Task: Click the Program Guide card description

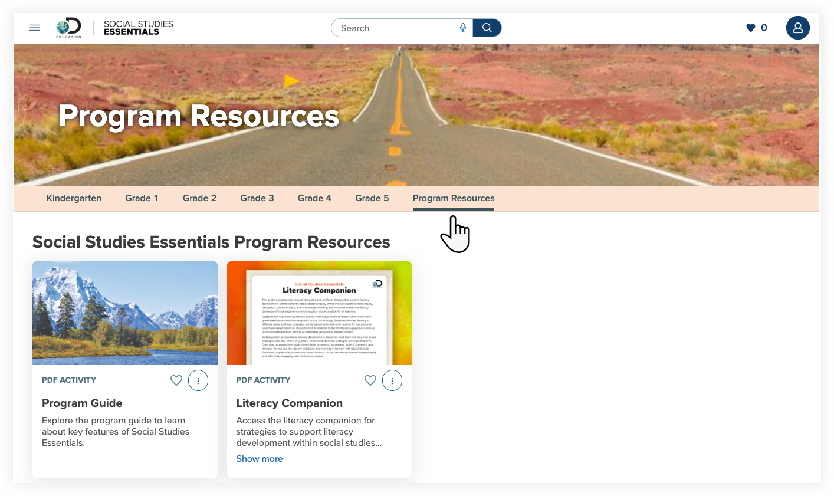Action: tap(116, 432)
